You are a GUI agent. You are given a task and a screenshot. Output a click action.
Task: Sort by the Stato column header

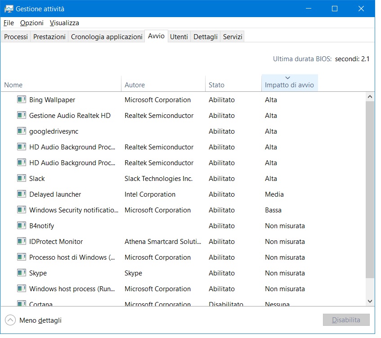(233, 84)
